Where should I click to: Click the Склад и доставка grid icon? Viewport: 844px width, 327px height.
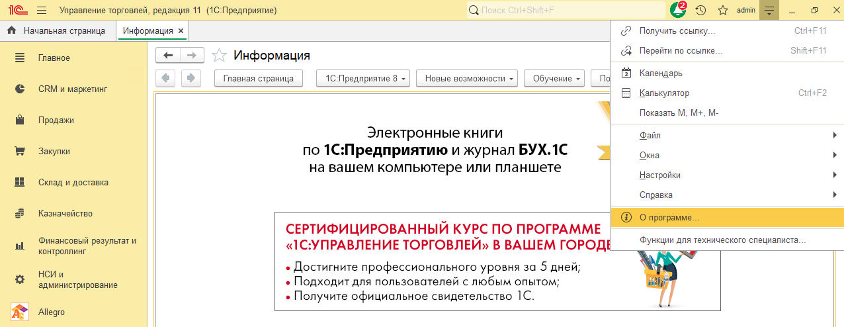(20, 182)
